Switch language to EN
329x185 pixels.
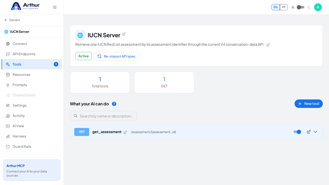[276, 7]
